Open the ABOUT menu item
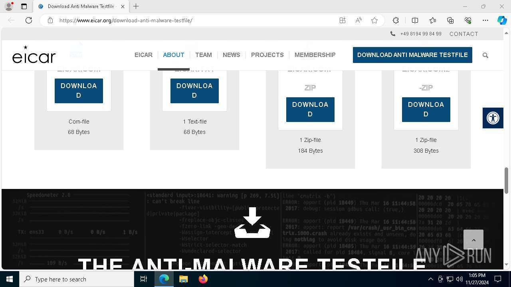The height and width of the screenshot is (287, 511). tap(174, 55)
